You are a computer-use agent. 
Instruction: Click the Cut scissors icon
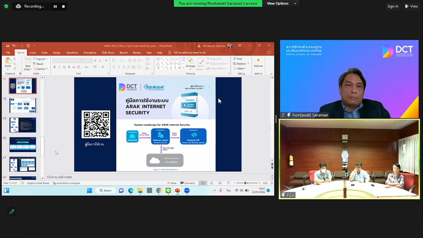[15, 59]
